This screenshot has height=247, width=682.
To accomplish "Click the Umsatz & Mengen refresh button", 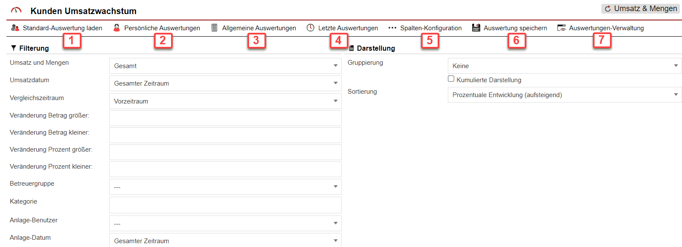I will coord(640,9).
